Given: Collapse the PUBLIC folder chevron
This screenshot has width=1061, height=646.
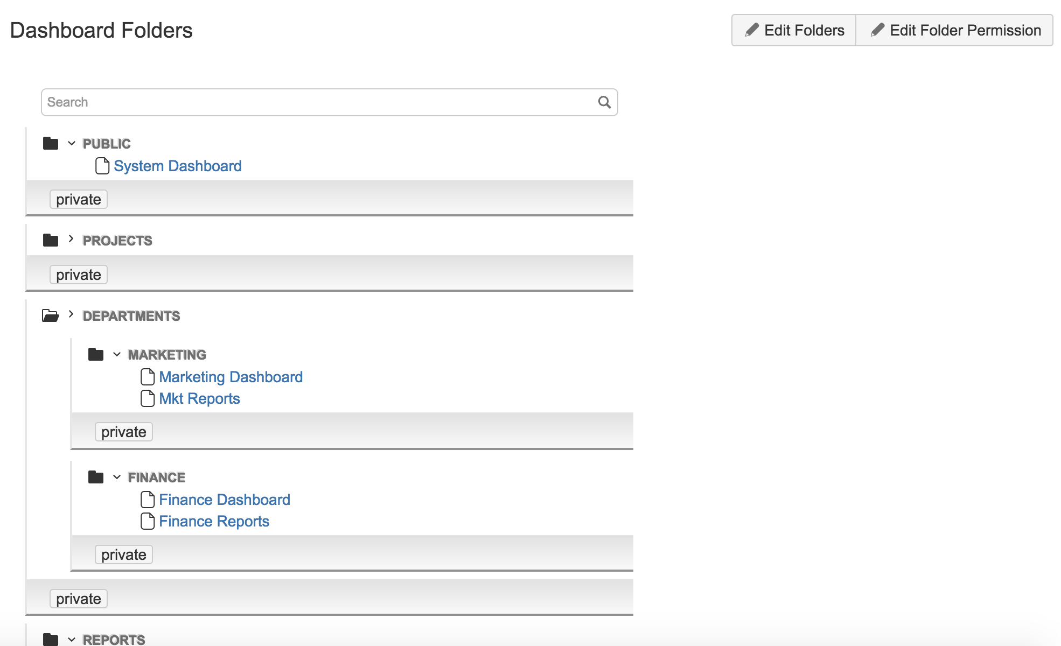Looking at the screenshot, I should [72, 143].
